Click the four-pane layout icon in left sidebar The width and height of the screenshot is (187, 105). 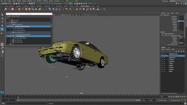point(2,48)
